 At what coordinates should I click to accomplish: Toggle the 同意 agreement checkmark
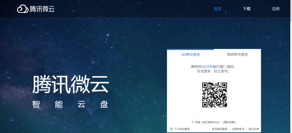click(193, 122)
